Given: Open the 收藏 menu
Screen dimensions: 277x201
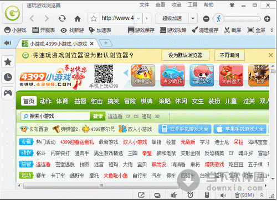Looking at the screenshot, I should pyautogui.click(x=176, y=5).
